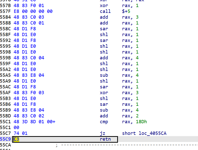Click the sub mnemonic at address 55A5
This screenshot has height=150, width=198.
tap(104, 75)
